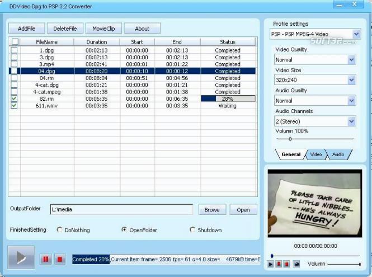Switch to the Video tab
This screenshot has height=277, width=372.
click(316, 154)
